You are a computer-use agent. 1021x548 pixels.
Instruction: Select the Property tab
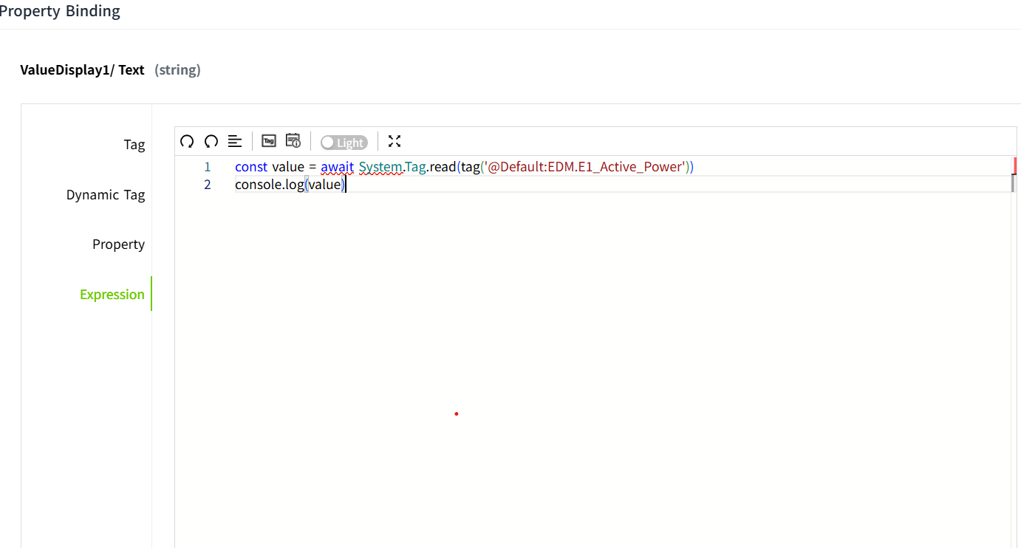(118, 244)
